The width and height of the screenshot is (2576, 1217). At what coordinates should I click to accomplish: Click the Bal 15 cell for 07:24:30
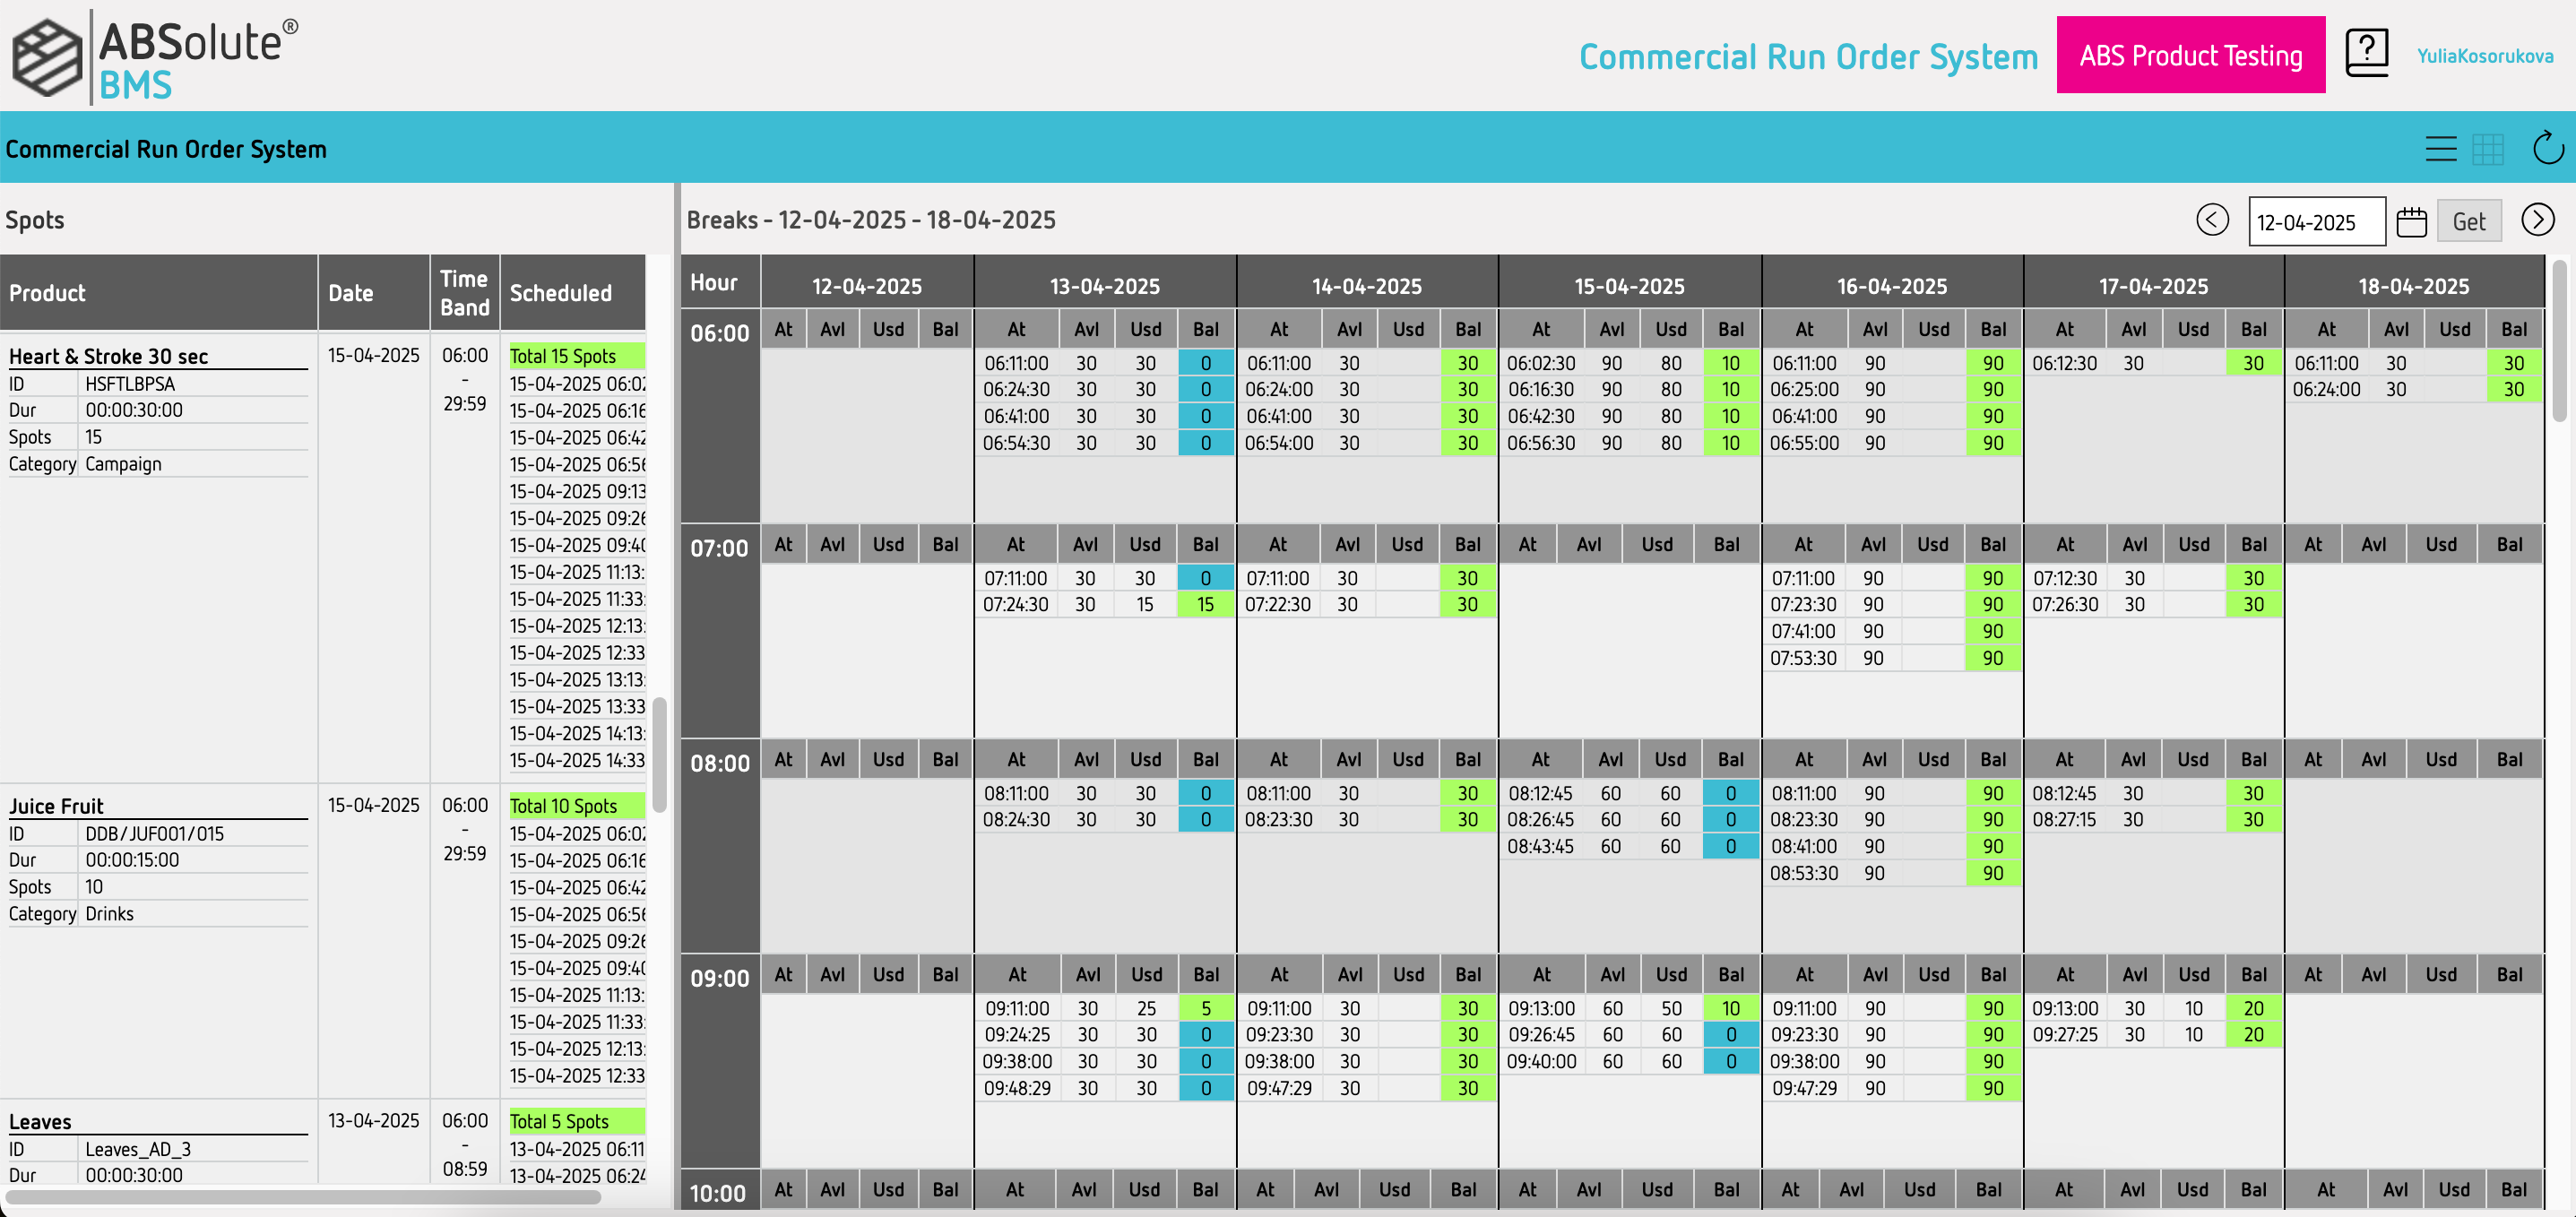[x=1205, y=604]
